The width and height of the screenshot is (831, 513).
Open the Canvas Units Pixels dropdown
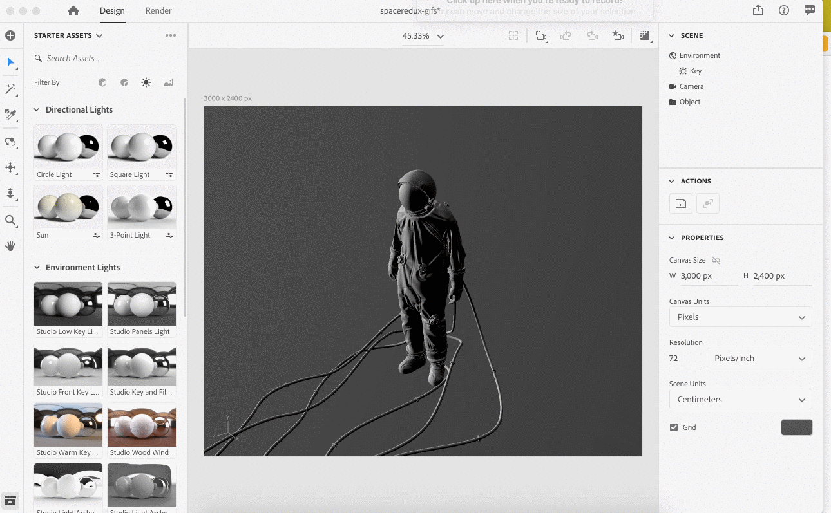pos(741,317)
